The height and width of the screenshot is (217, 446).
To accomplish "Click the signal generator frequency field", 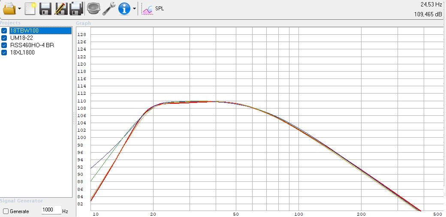I will pyautogui.click(x=51, y=211).
